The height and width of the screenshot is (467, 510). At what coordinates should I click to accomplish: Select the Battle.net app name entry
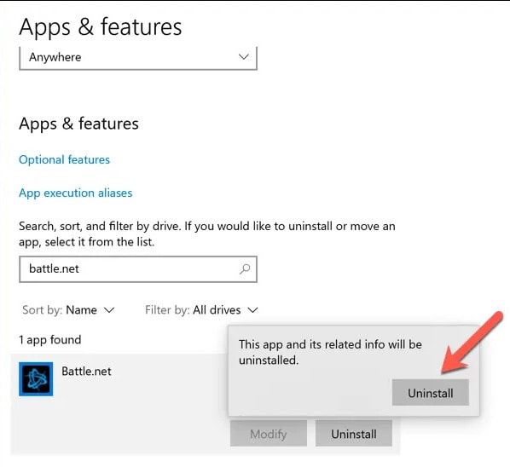pyautogui.click(x=86, y=372)
